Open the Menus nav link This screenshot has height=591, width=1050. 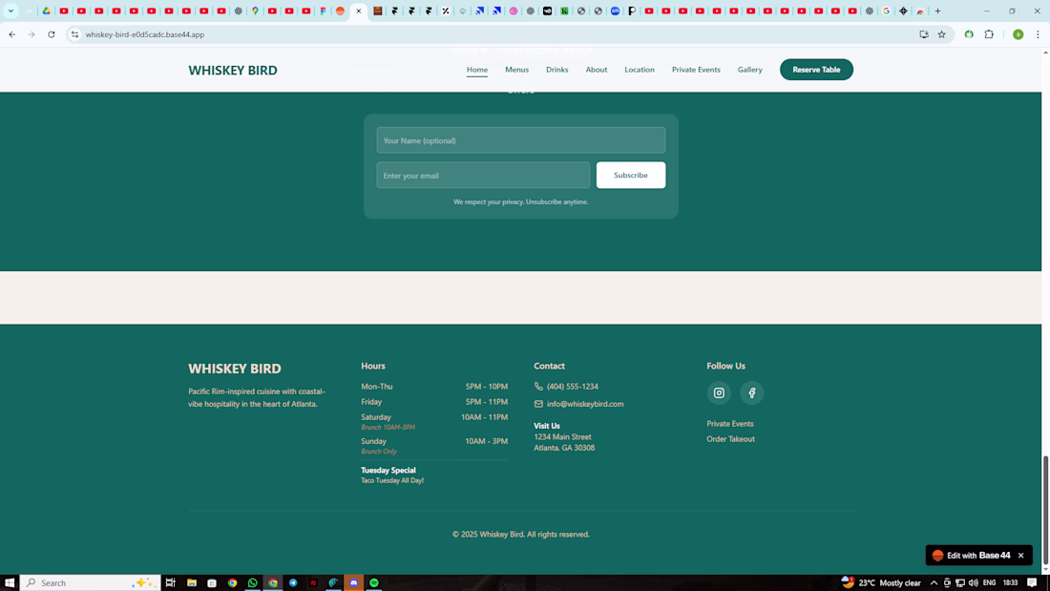517,70
